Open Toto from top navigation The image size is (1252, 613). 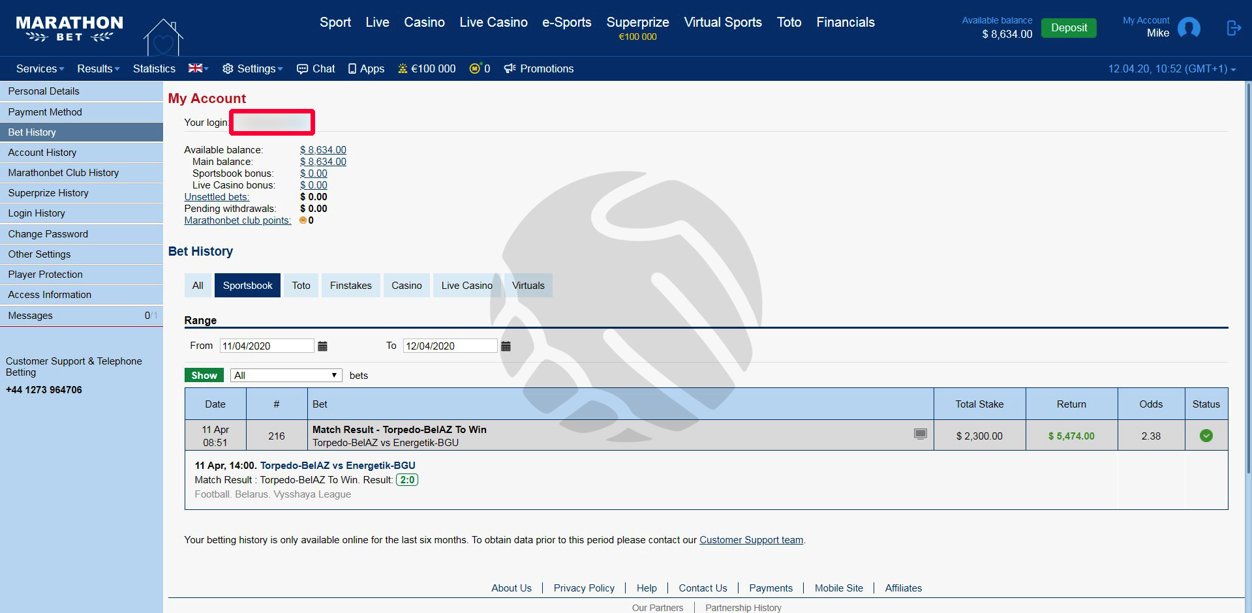(x=789, y=22)
